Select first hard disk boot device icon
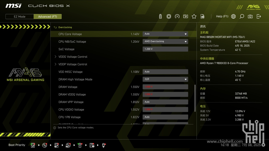 coord(33,145)
